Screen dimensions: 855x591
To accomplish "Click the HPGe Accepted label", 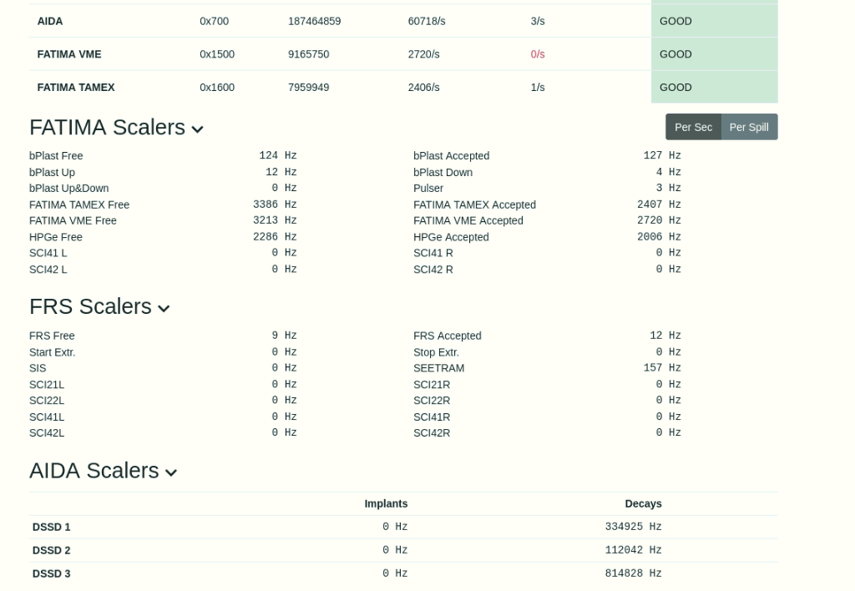I will tap(451, 237).
